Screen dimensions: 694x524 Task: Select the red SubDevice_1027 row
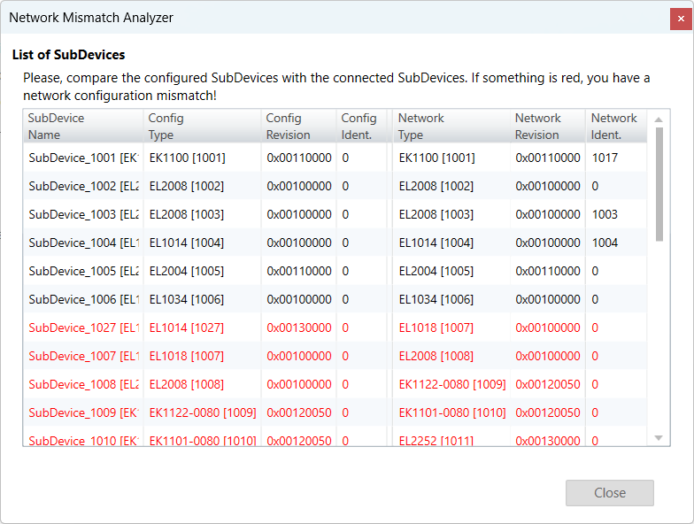(x=82, y=327)
